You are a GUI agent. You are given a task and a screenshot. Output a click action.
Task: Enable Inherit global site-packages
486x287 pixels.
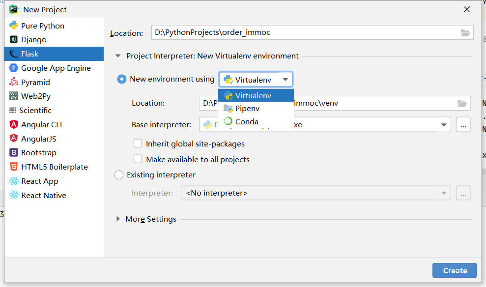coord(138,144)
